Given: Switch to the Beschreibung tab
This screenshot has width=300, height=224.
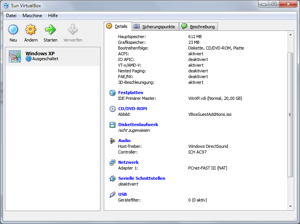Looking at the screenshot, I should tap(198, 27).
